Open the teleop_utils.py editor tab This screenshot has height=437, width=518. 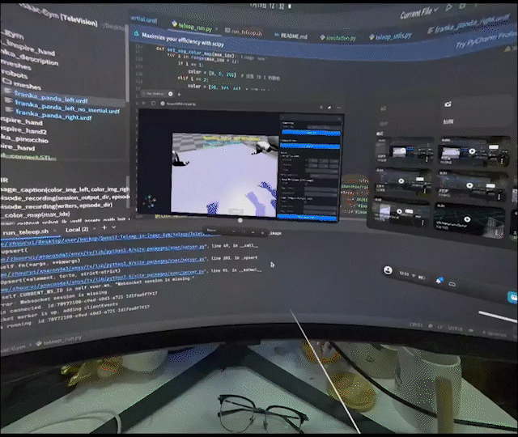[x=390, y=36]
